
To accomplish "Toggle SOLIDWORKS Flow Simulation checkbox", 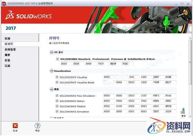I will tap(57, 96).
